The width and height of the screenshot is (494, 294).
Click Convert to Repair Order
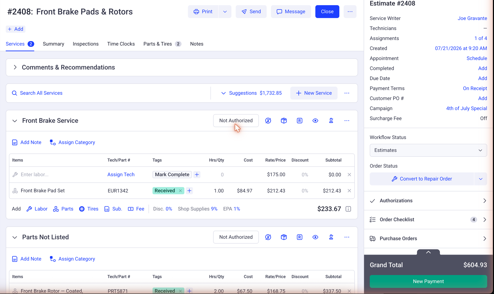pyautogui.click(x=422, y=179)
